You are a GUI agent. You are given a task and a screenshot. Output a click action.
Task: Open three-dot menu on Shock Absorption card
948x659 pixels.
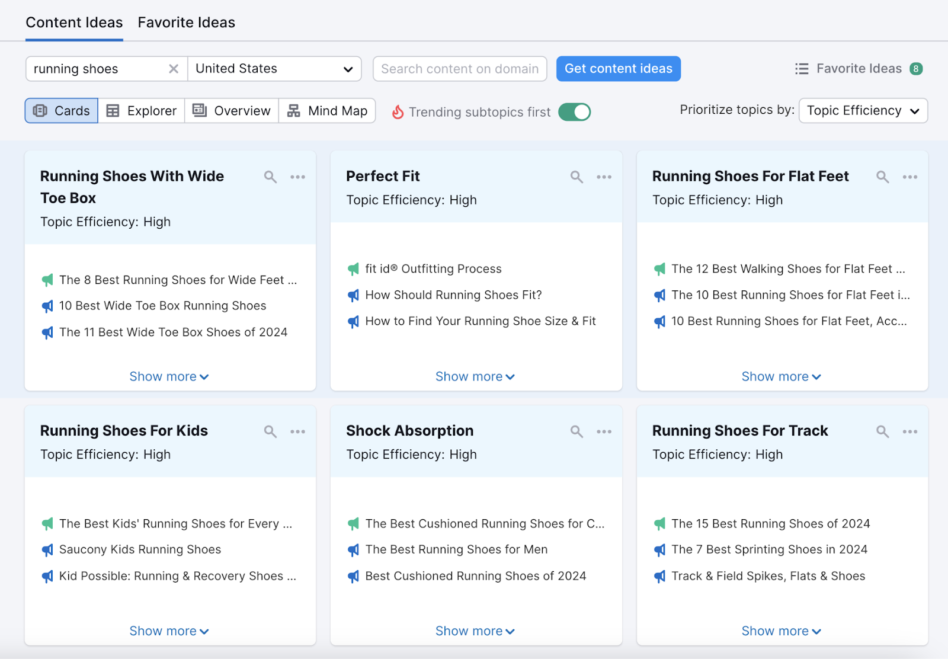[x=604, y=431]
